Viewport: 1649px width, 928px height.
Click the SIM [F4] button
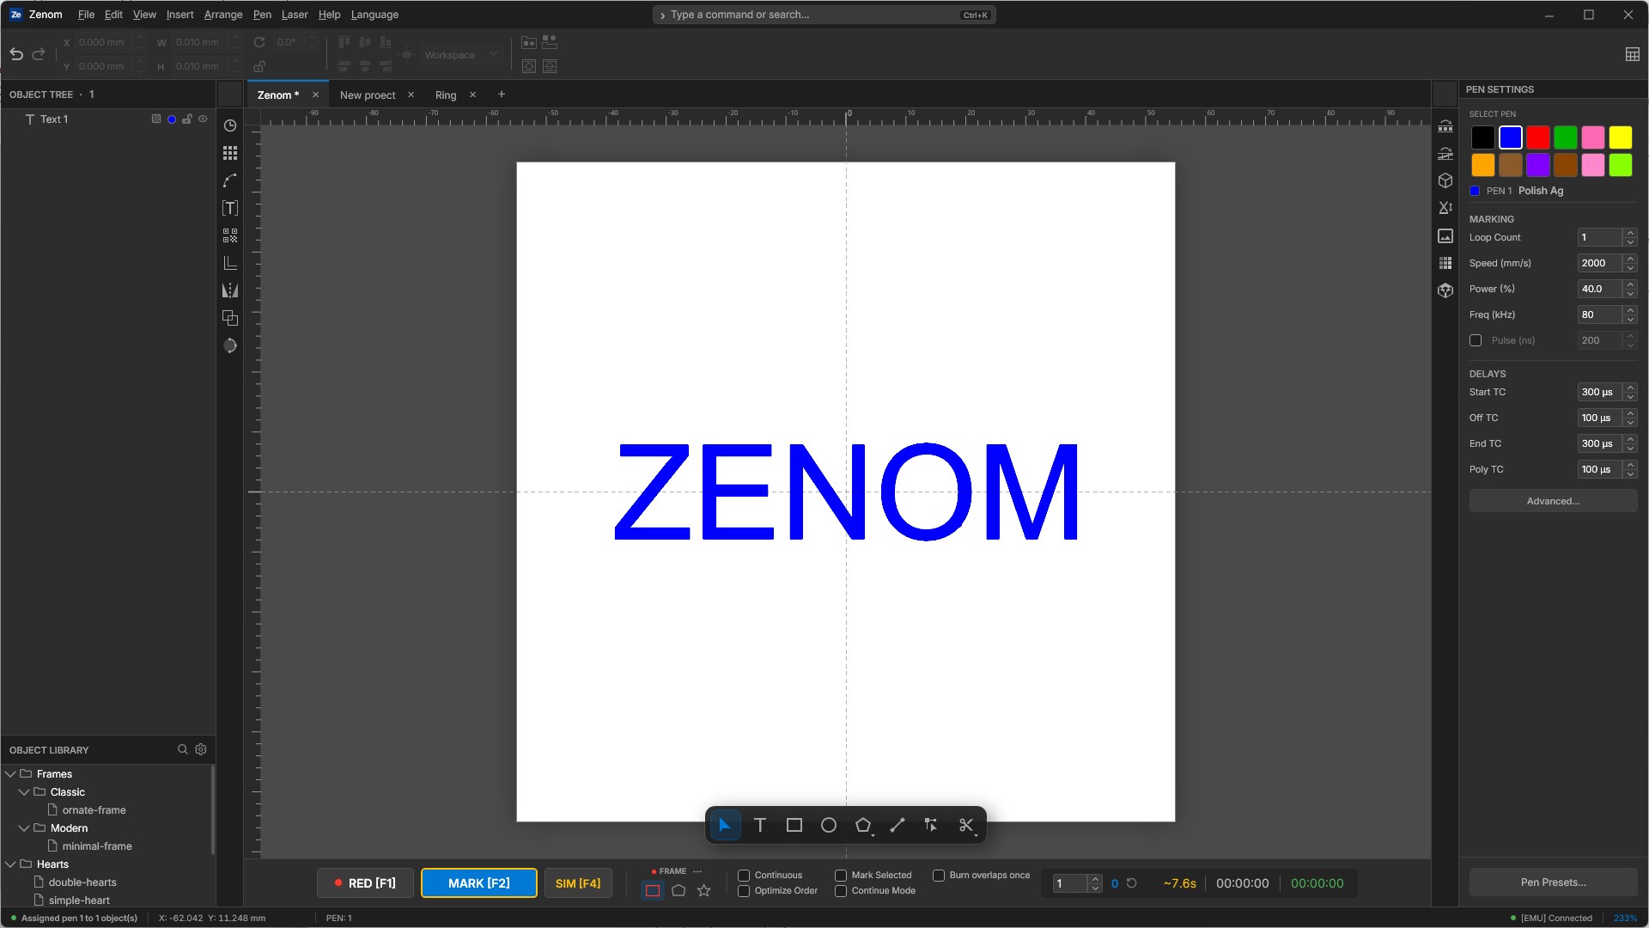578,883
